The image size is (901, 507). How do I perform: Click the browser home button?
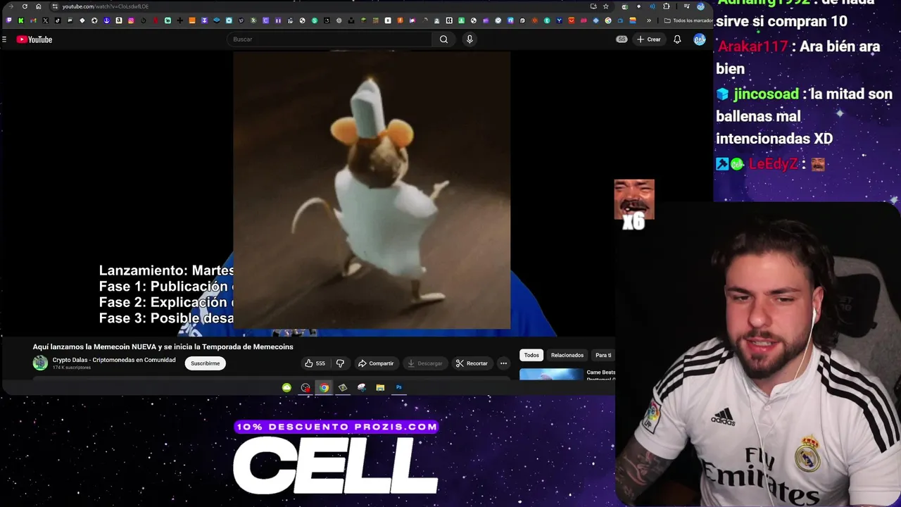coord(38,6)
